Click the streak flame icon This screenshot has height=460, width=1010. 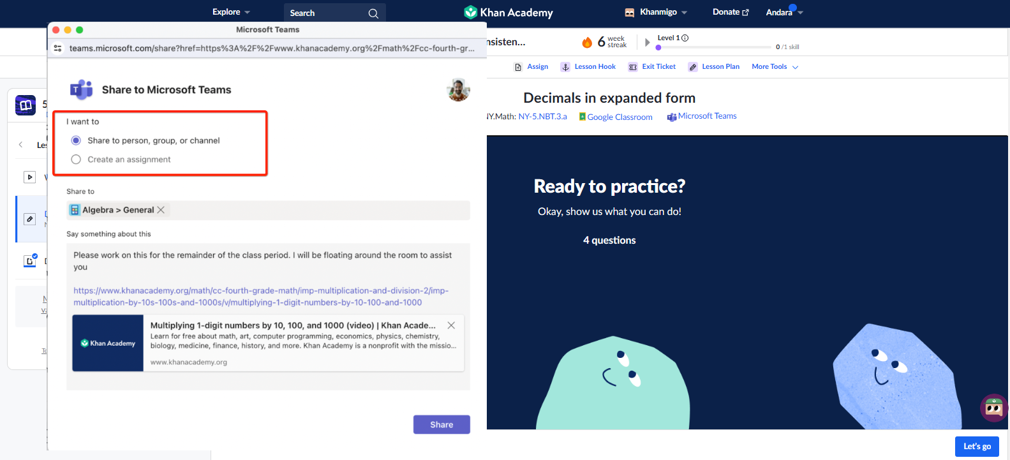[x=587, y=42]
